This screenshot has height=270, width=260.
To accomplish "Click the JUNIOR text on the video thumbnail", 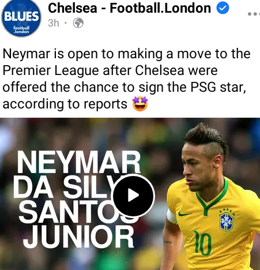I will pos(78,237).
